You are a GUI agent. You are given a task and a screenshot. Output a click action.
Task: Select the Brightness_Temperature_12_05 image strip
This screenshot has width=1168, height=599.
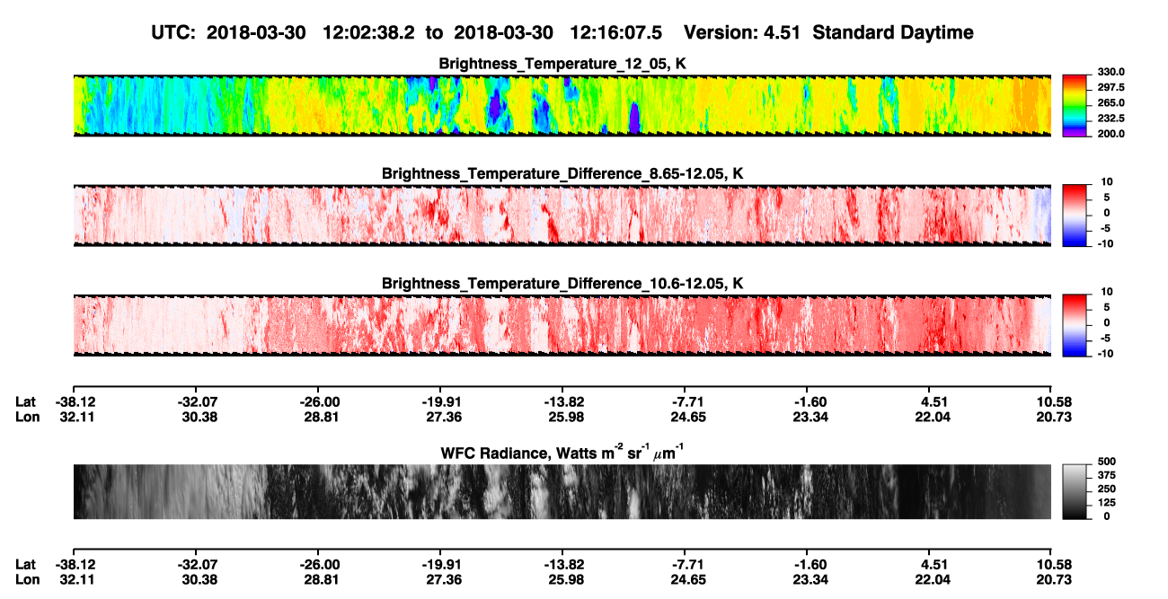tap(562, 105)
